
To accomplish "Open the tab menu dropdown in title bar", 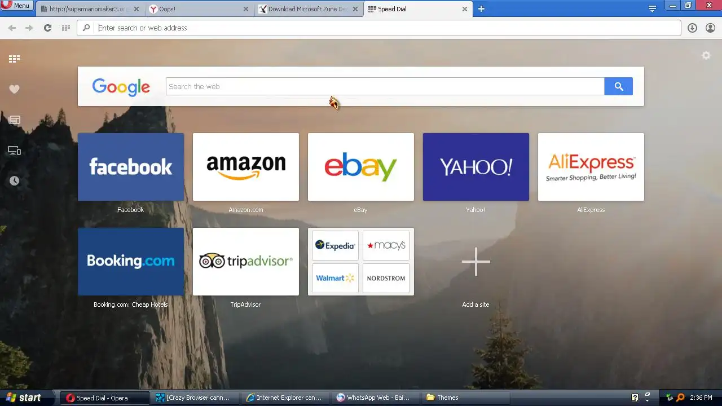I will [x=652, y=8].
